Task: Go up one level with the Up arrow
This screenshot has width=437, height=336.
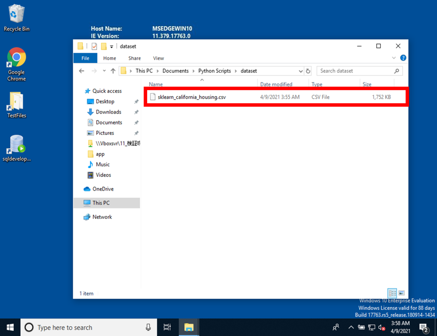Action: (113, 71)
